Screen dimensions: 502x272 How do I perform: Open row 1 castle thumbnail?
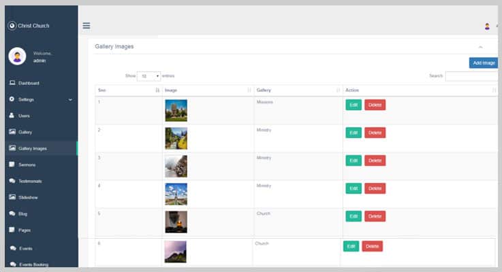[x=176, y=111]
